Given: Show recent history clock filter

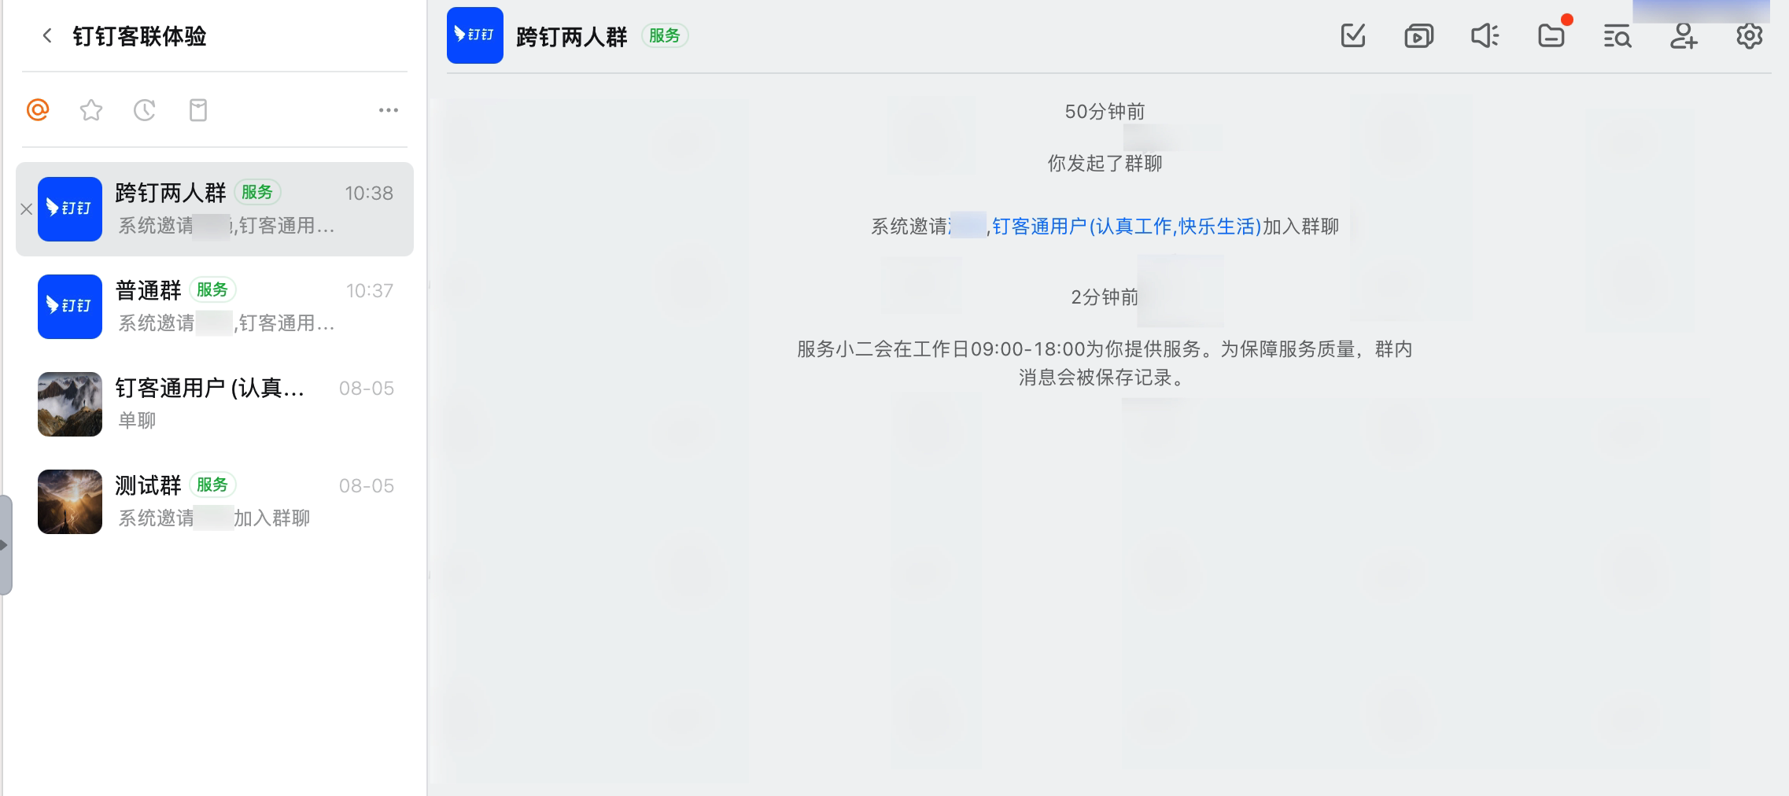Looking at the screenshot, I should click(x=145, y=110).
